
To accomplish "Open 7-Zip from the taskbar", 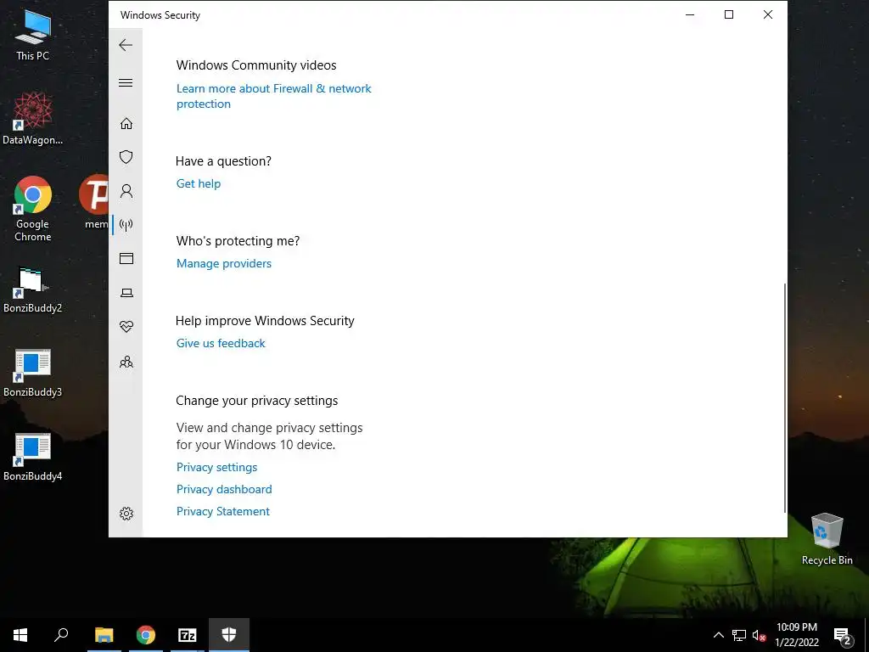I will [x=188, y=635].
